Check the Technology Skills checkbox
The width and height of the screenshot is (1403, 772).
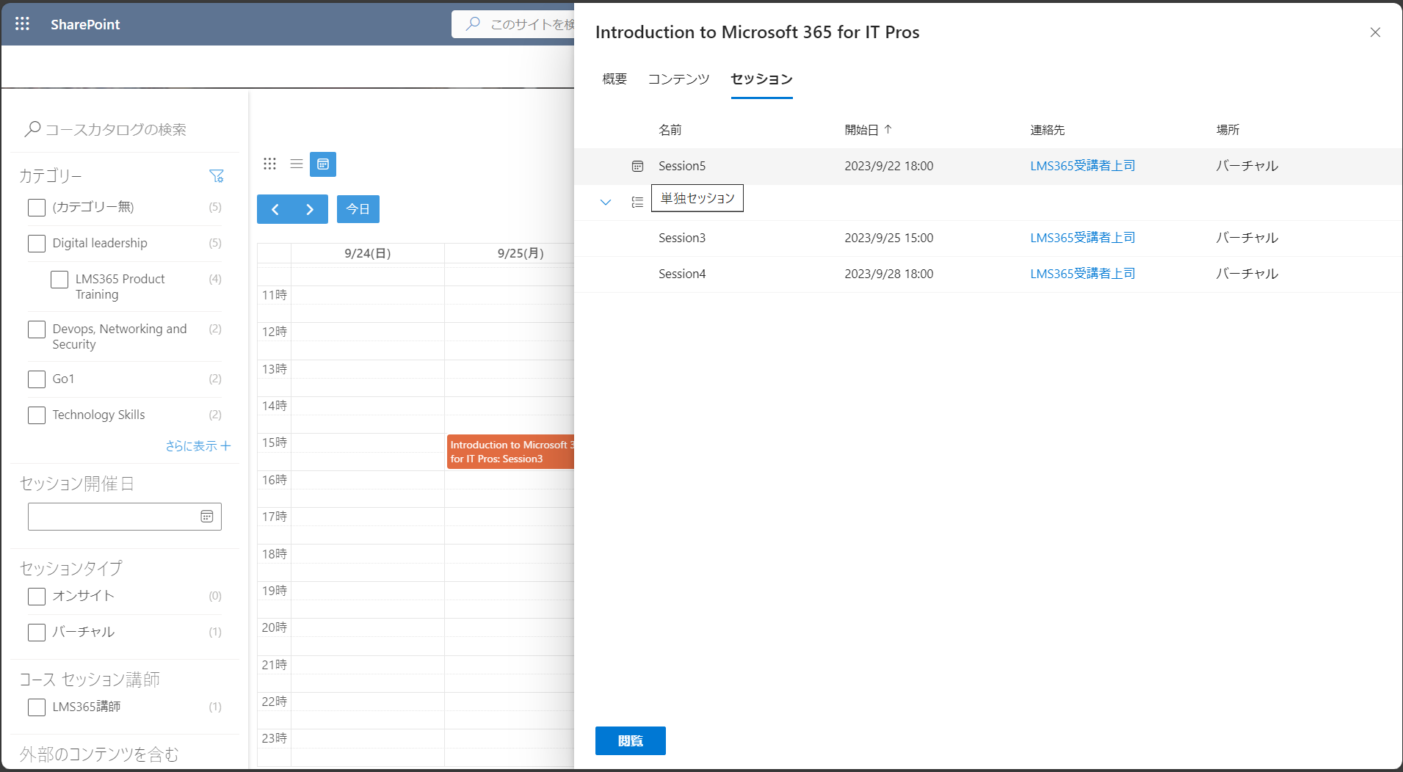pyautogui.click(x=37, y=415)
